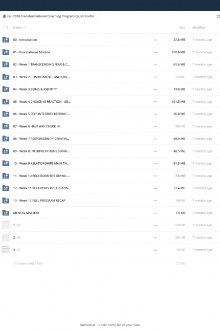220x332 pixels.
Task: Open the 2.JPG image thumbnail
Action: (6, 237)
